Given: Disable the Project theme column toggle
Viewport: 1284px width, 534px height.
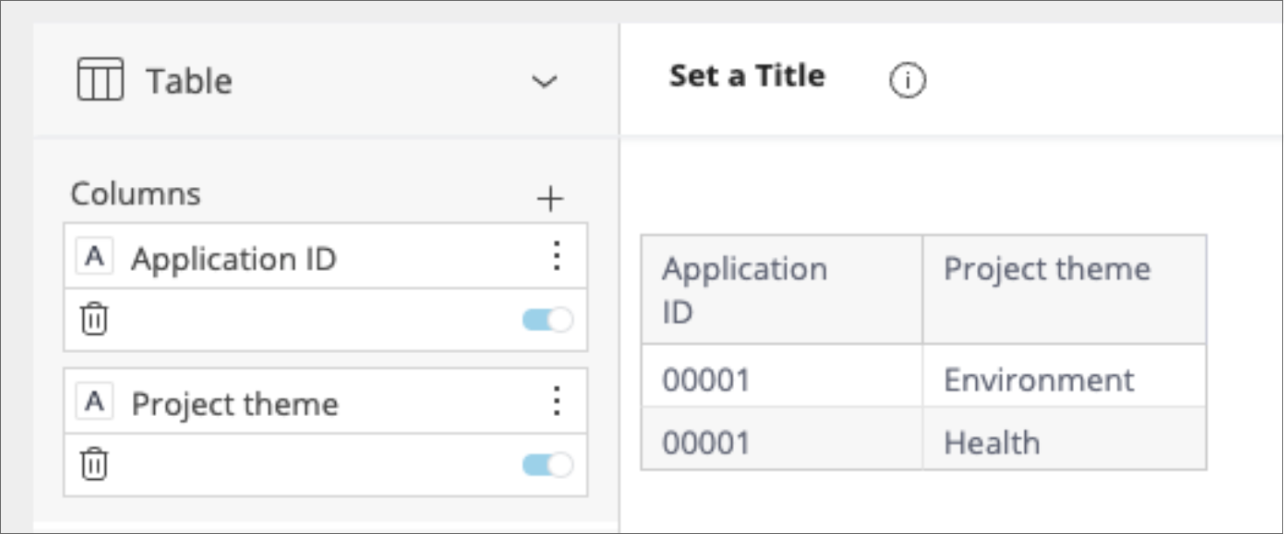Looking at the screenshot, I should click(548, 465).
